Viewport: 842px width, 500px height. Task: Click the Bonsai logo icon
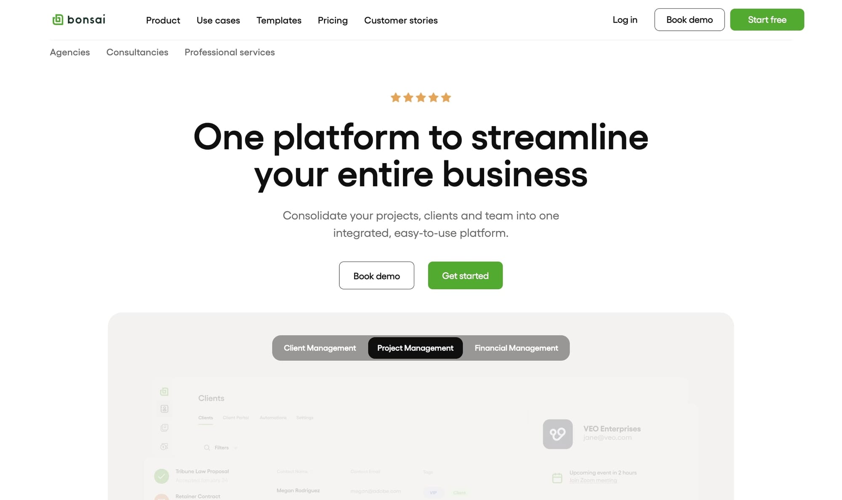pos(58,20)
